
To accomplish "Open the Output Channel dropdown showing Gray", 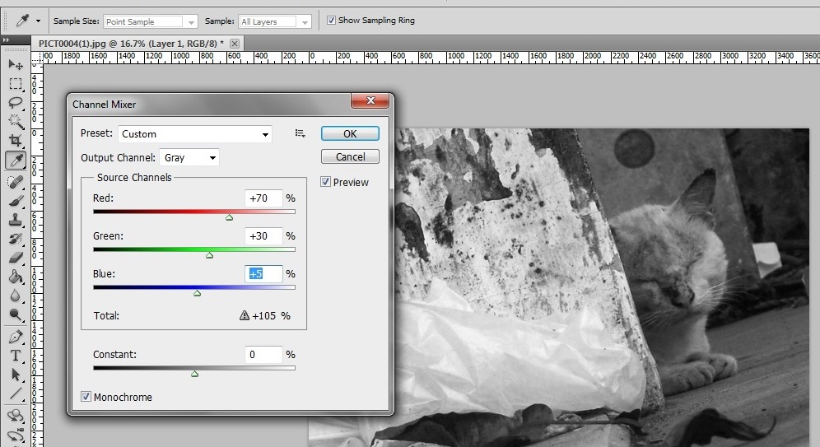I will [189, 157].
